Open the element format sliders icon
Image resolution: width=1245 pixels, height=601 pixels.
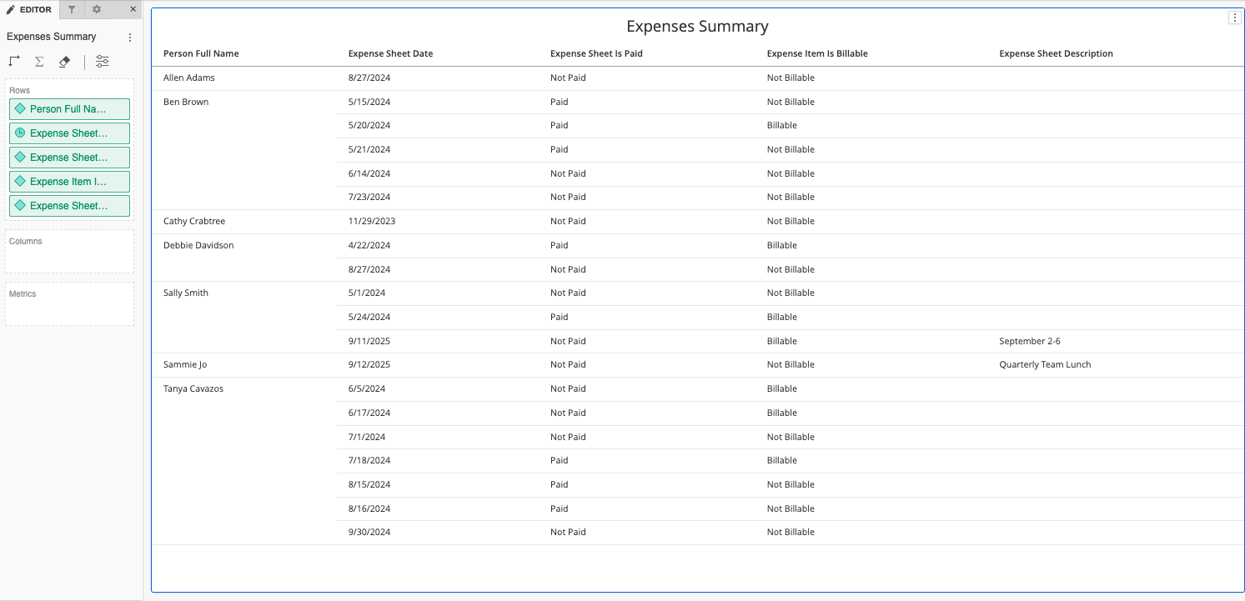click(x=102, y=61)
